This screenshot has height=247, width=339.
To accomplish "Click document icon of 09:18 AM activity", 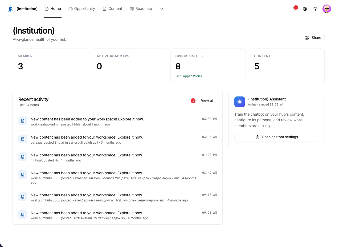I will [23, 197].
